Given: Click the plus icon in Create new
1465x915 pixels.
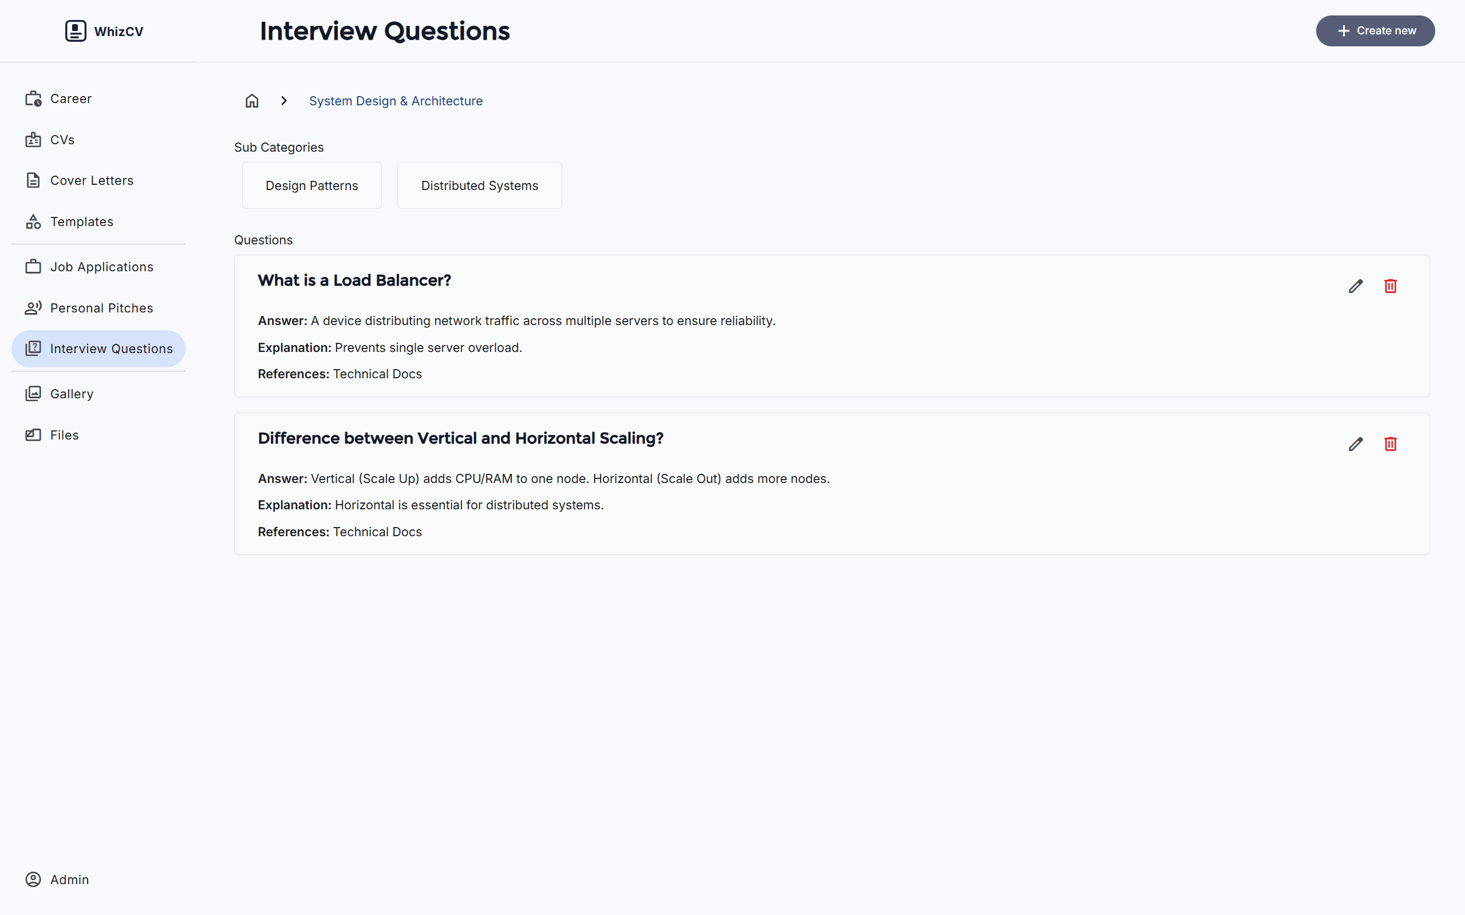Looking at the screenshot, I should coord(1343,31).
